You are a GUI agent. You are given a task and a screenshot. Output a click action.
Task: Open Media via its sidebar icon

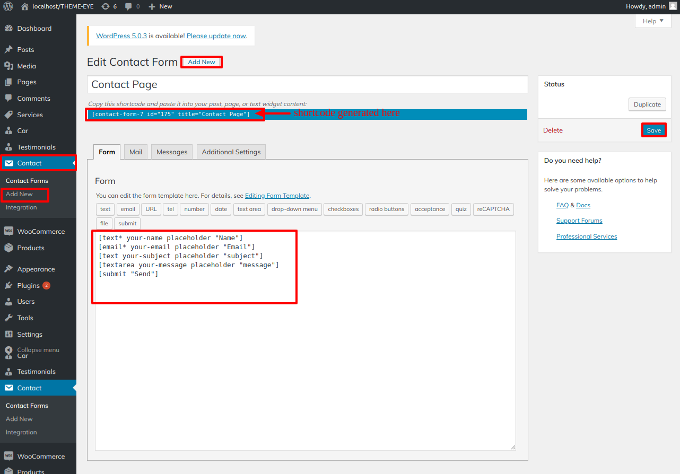point(8,66)
